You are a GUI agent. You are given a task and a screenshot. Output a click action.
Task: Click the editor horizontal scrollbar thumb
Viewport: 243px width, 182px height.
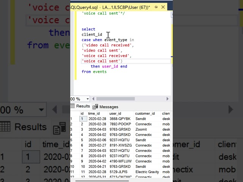(x=115, y=99)
